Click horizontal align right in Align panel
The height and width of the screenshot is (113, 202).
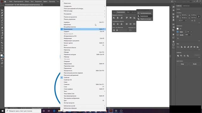click(x=122, y=18)
